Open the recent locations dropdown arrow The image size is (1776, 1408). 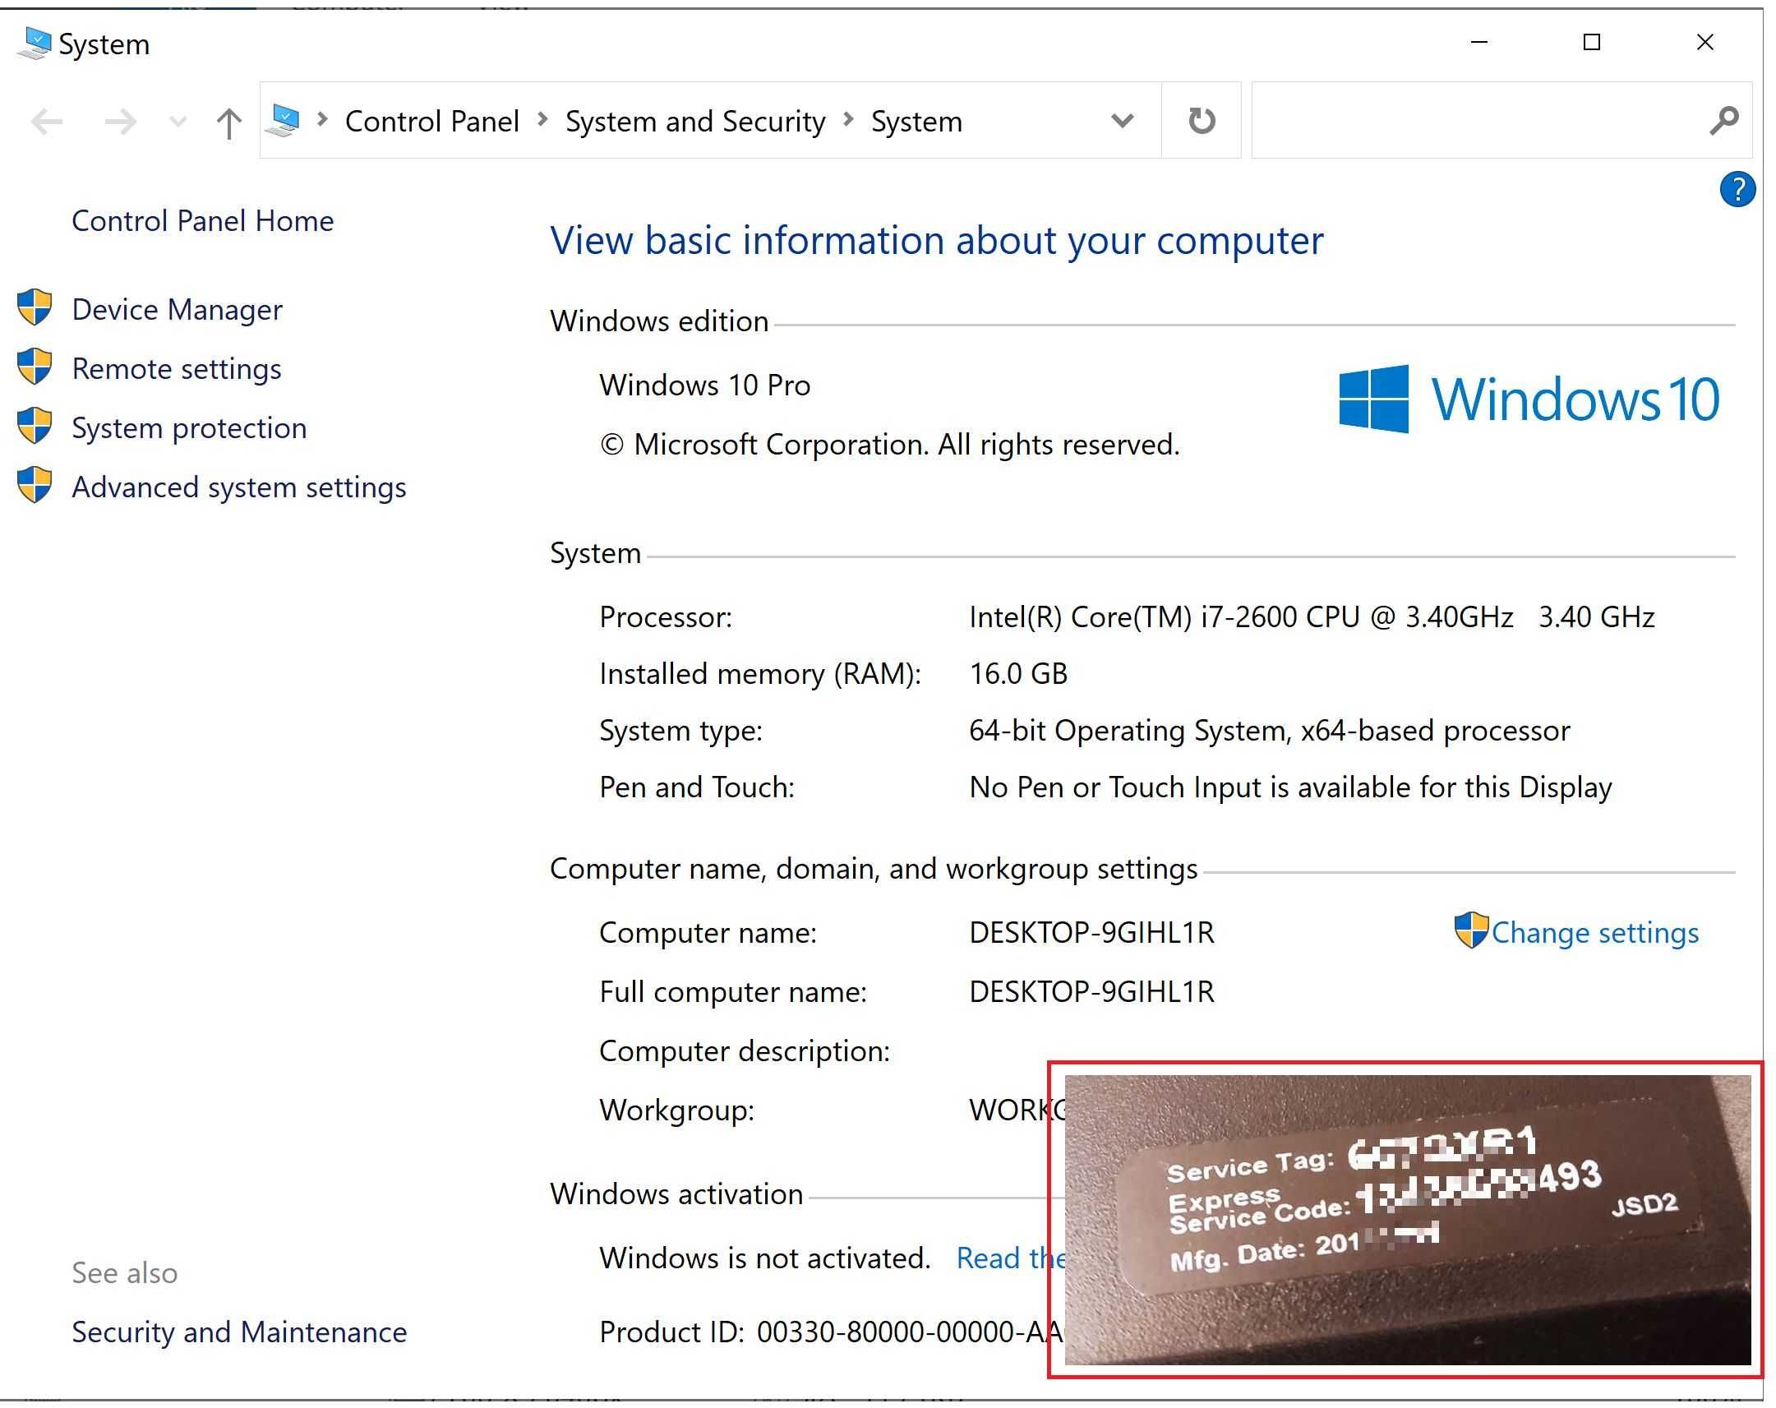coord(177,122)
